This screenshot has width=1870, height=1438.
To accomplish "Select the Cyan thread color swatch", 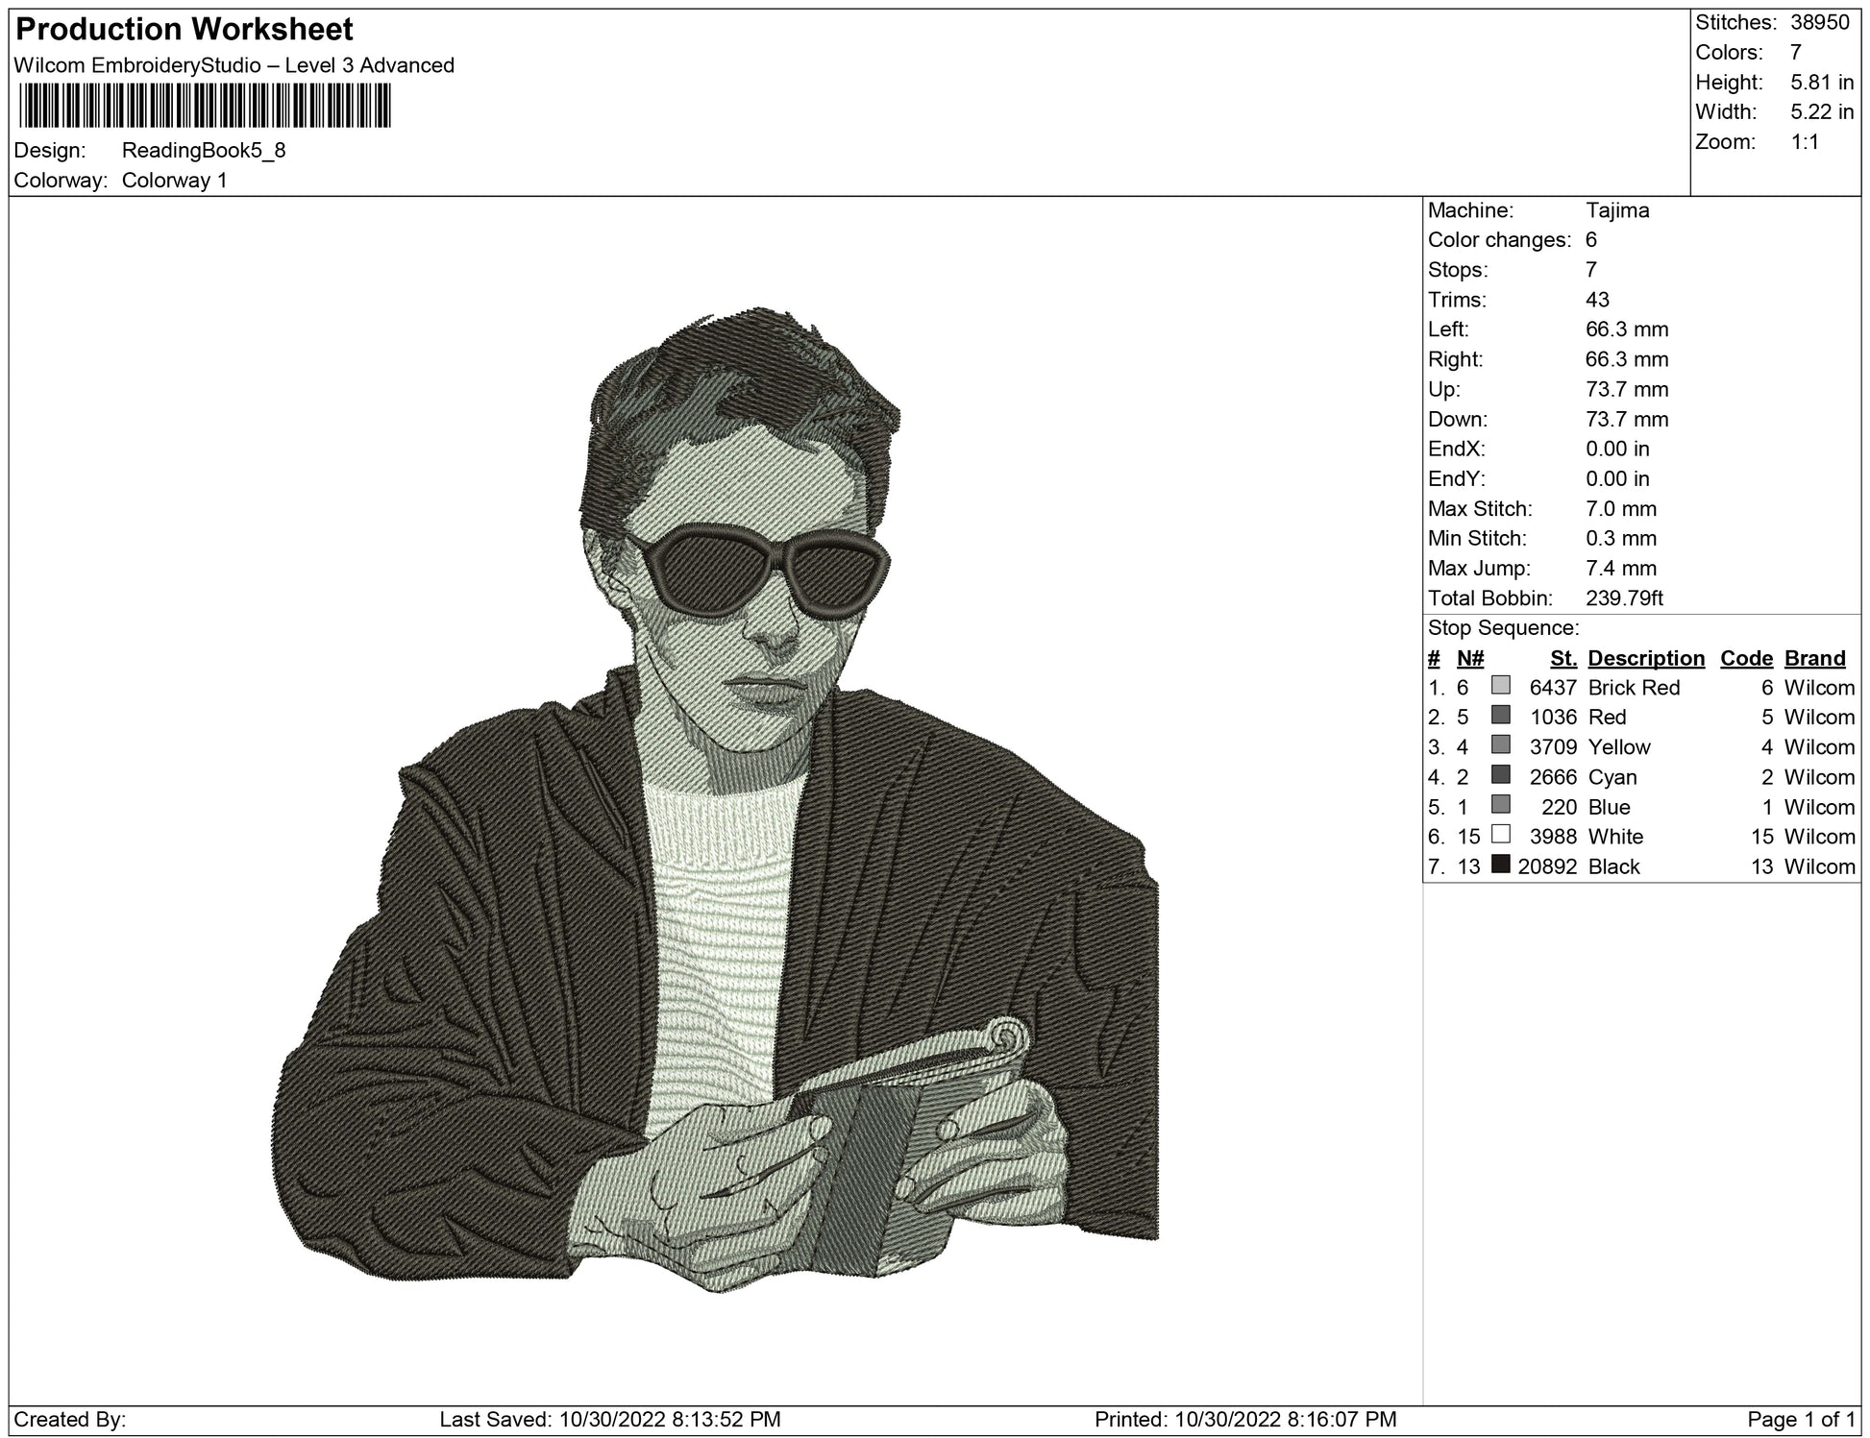I will click(1500, 775).
